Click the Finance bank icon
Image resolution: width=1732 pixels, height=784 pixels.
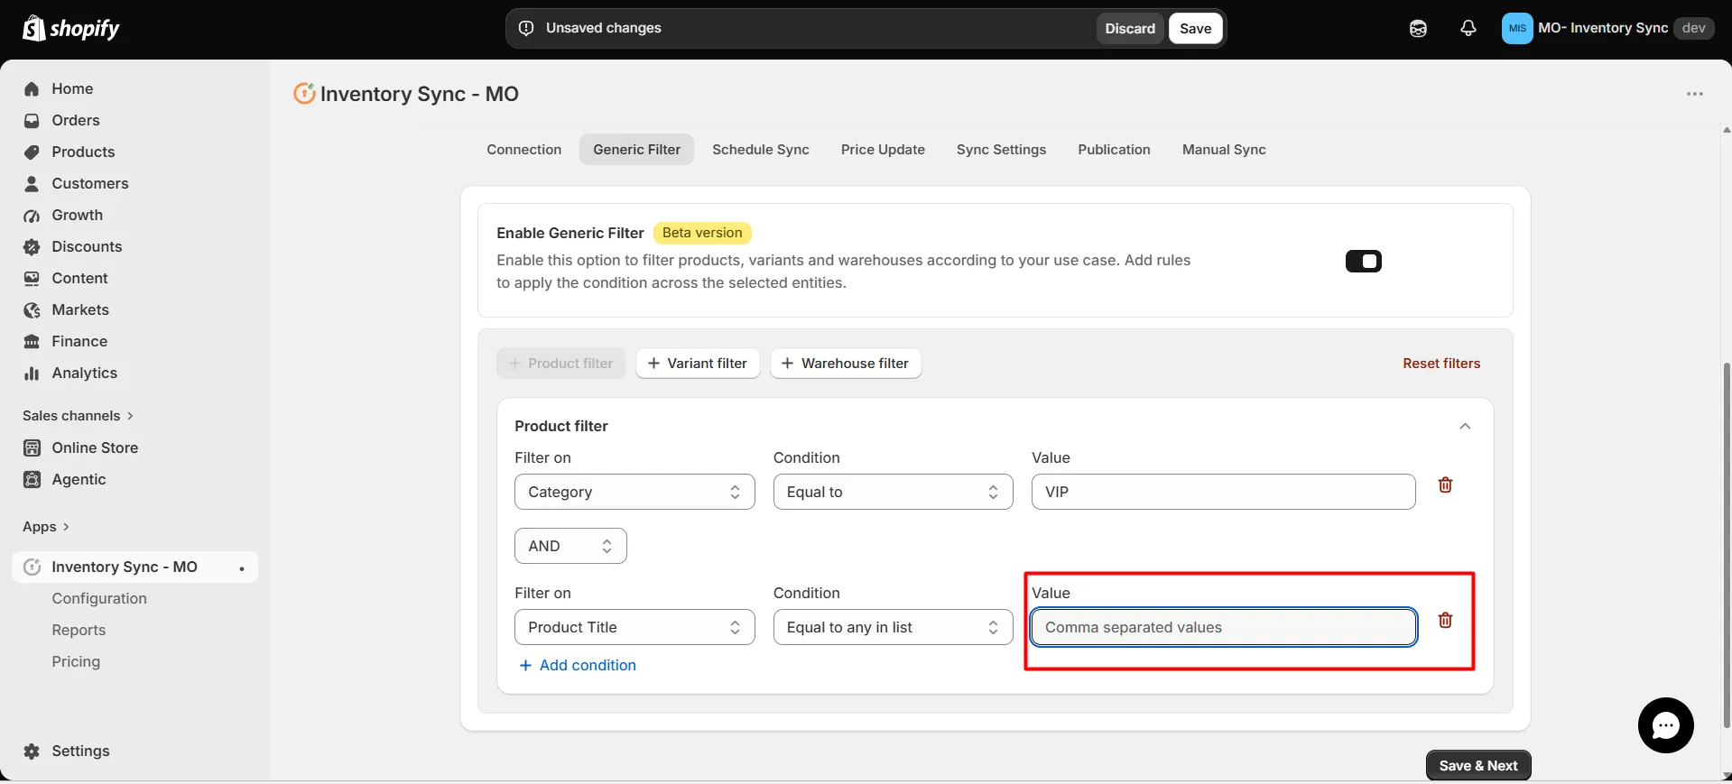32,341
